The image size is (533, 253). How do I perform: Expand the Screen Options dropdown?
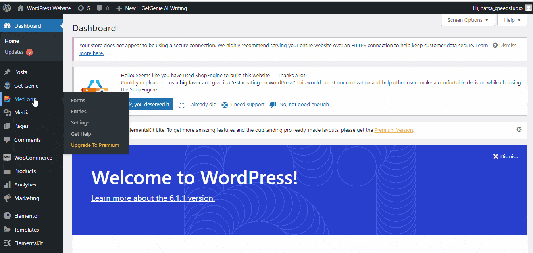pyautogui.click(x=468, y=20)
